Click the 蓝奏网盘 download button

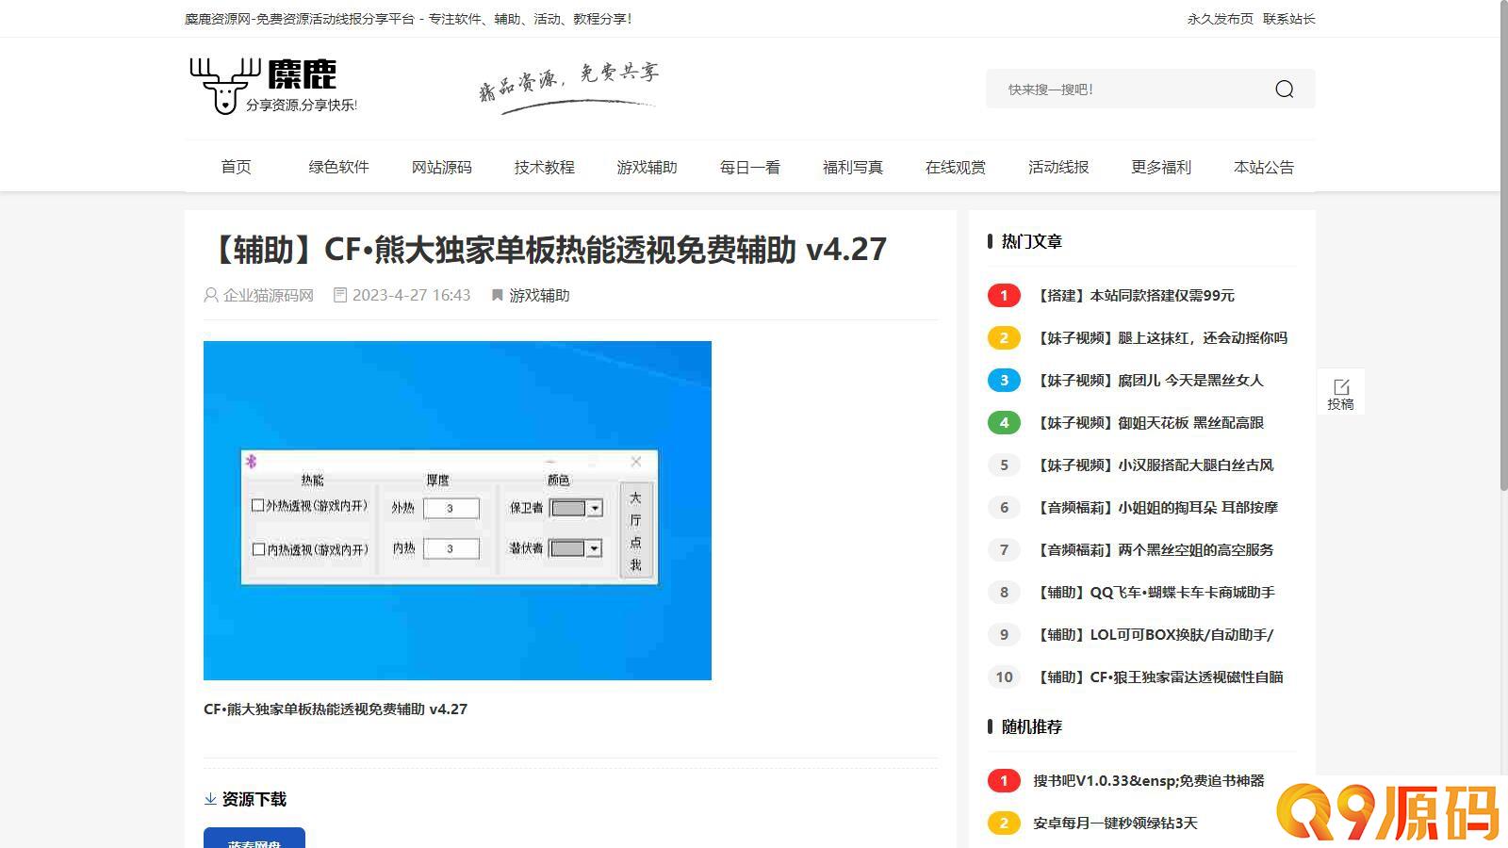pos(254,839)
